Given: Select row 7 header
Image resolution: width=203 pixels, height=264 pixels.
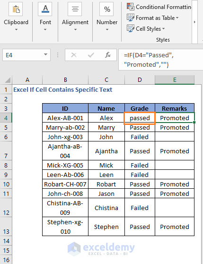Looking at the screenshot, I should tap(6, 151).
